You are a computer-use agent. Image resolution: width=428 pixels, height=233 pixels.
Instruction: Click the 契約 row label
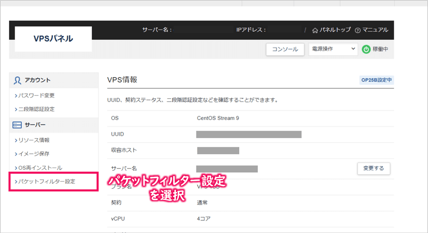click(x=117, y=203)
